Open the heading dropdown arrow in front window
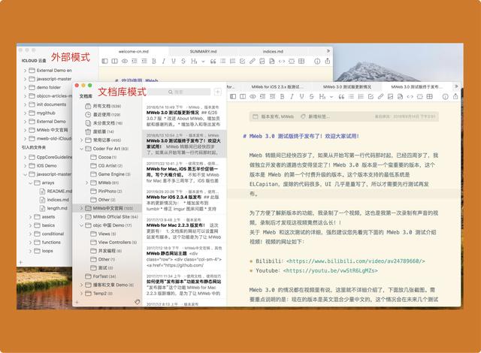The height and width of the screenshot is (353, 481). (x=331, y=97)
